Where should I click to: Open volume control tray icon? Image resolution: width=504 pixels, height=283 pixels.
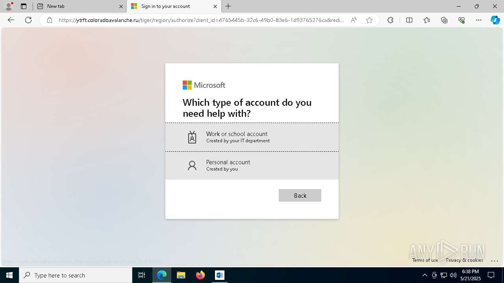[453, 275]
